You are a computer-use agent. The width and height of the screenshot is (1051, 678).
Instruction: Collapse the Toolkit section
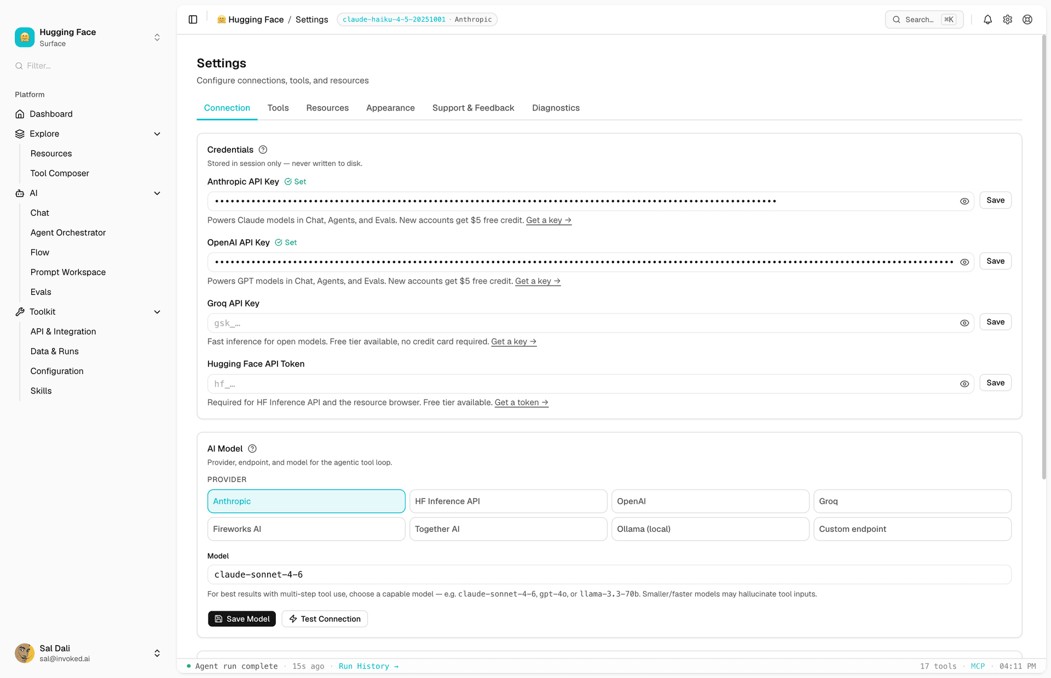(x=157, y=312)
